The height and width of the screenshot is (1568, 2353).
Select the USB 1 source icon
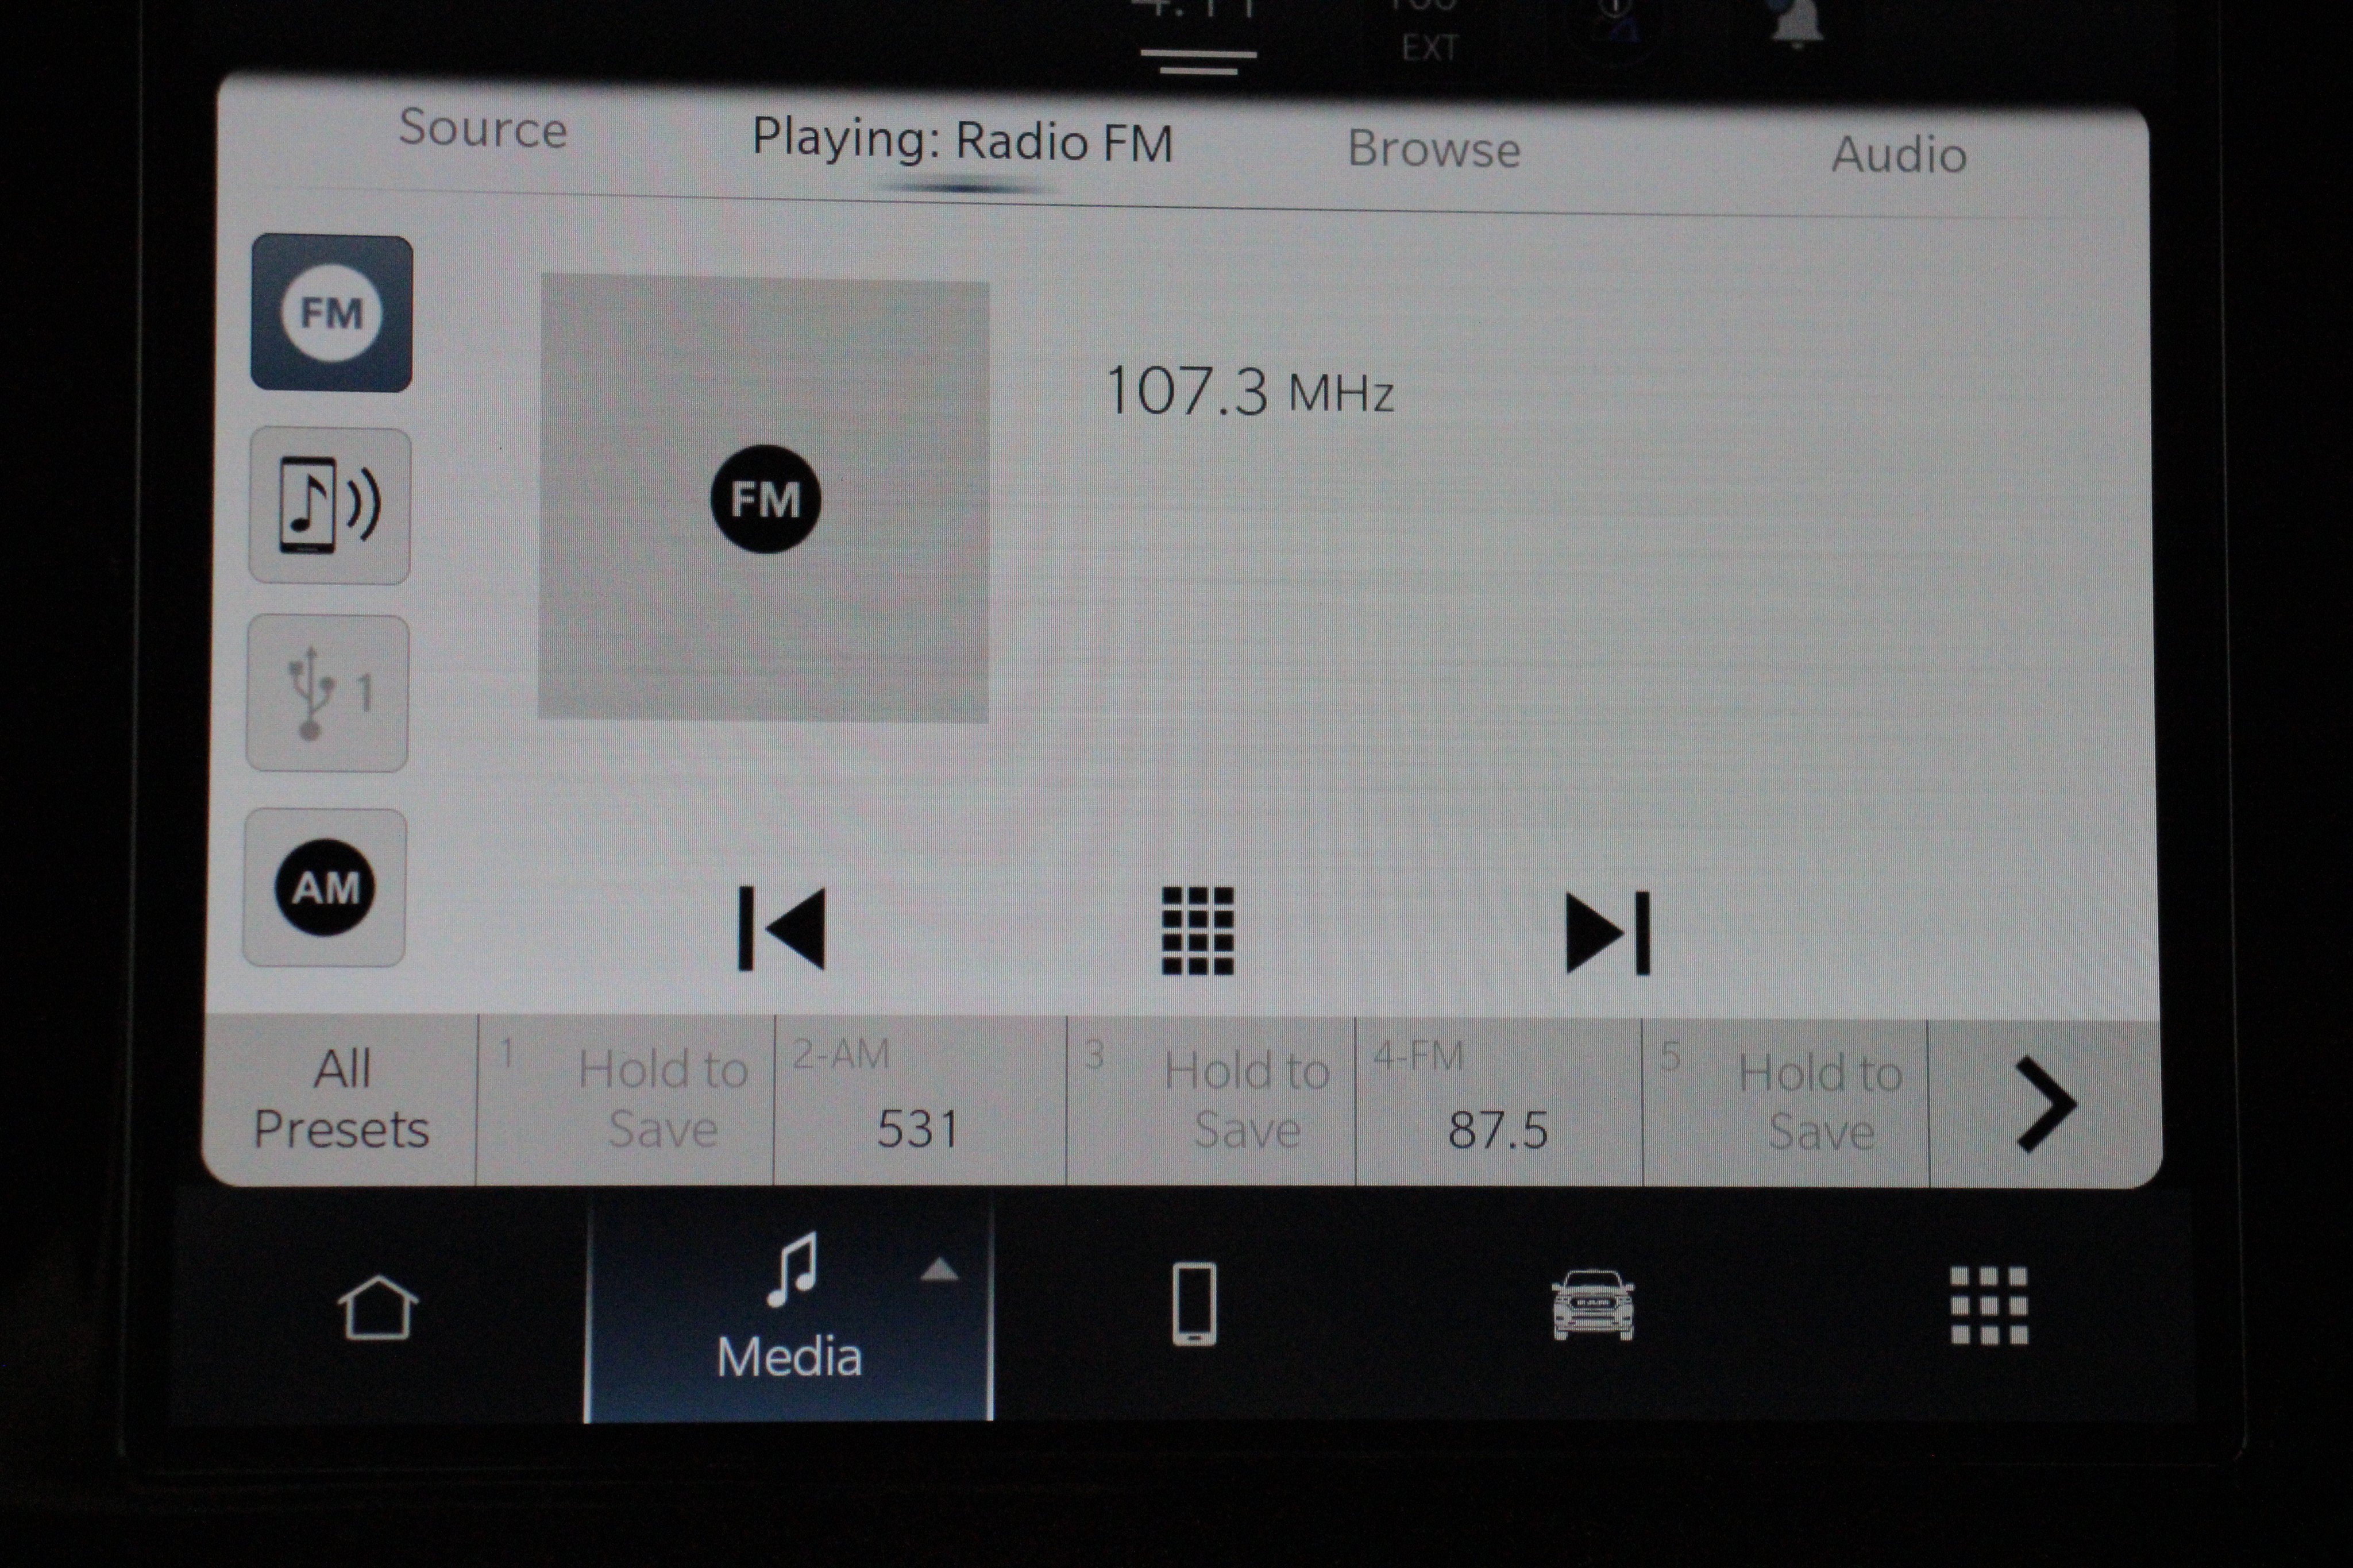coord(327,693)
